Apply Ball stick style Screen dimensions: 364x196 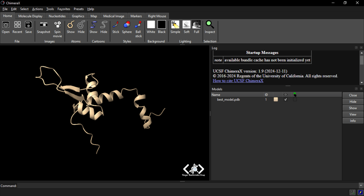pyautogui.click(x=138, y=29)
